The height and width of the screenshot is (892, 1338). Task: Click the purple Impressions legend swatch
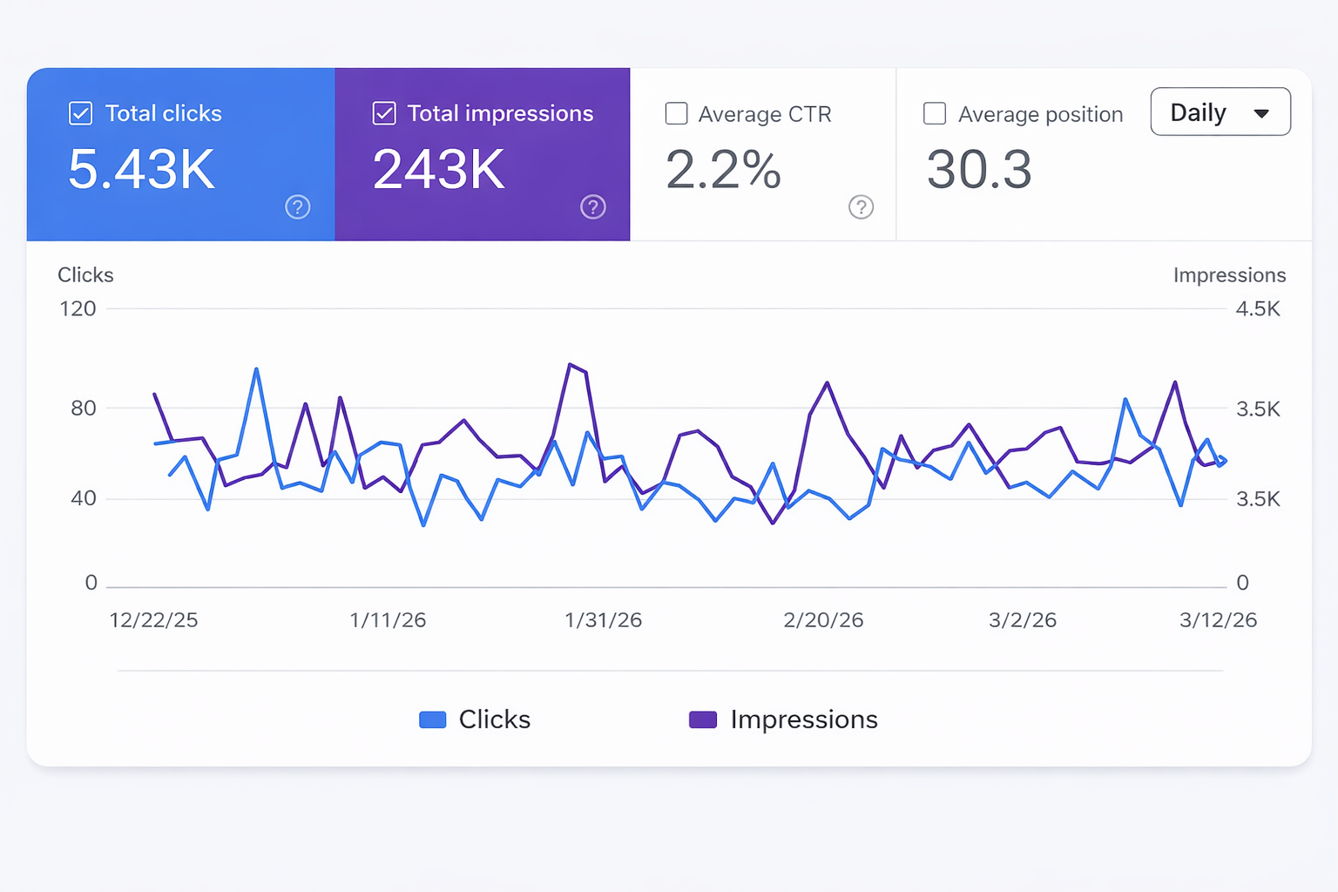point(703,720)
